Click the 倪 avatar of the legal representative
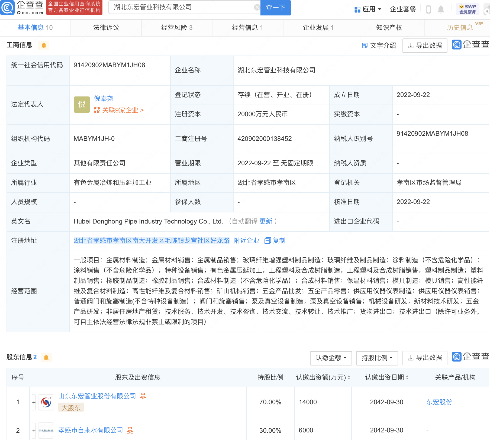This screenshot has height=440, width=490. click(x=82, y=104)
